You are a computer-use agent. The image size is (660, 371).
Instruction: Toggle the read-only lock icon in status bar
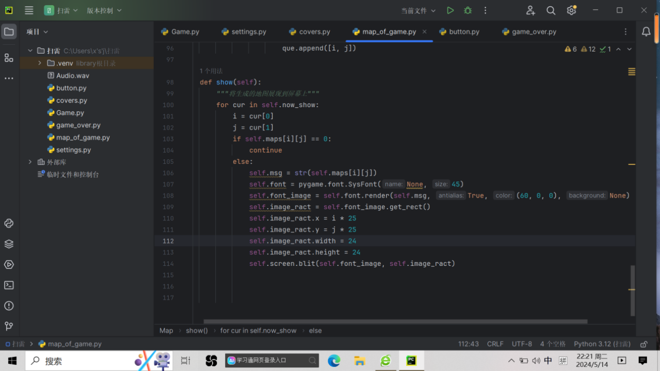click(643, 344)
